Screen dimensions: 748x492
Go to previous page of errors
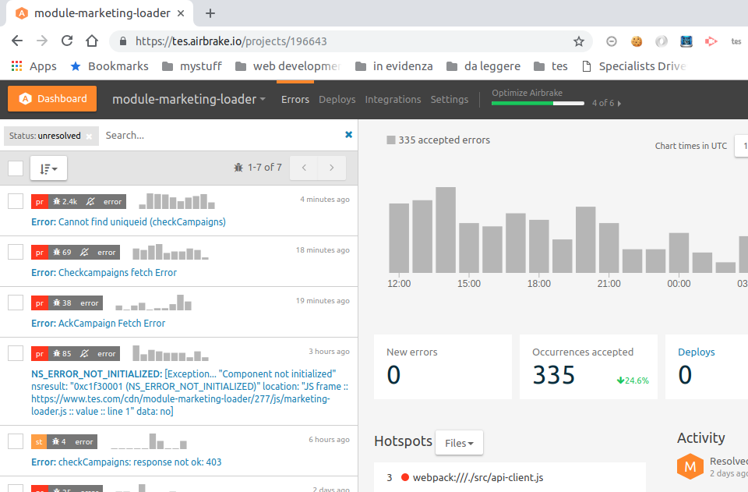point(304,168)
